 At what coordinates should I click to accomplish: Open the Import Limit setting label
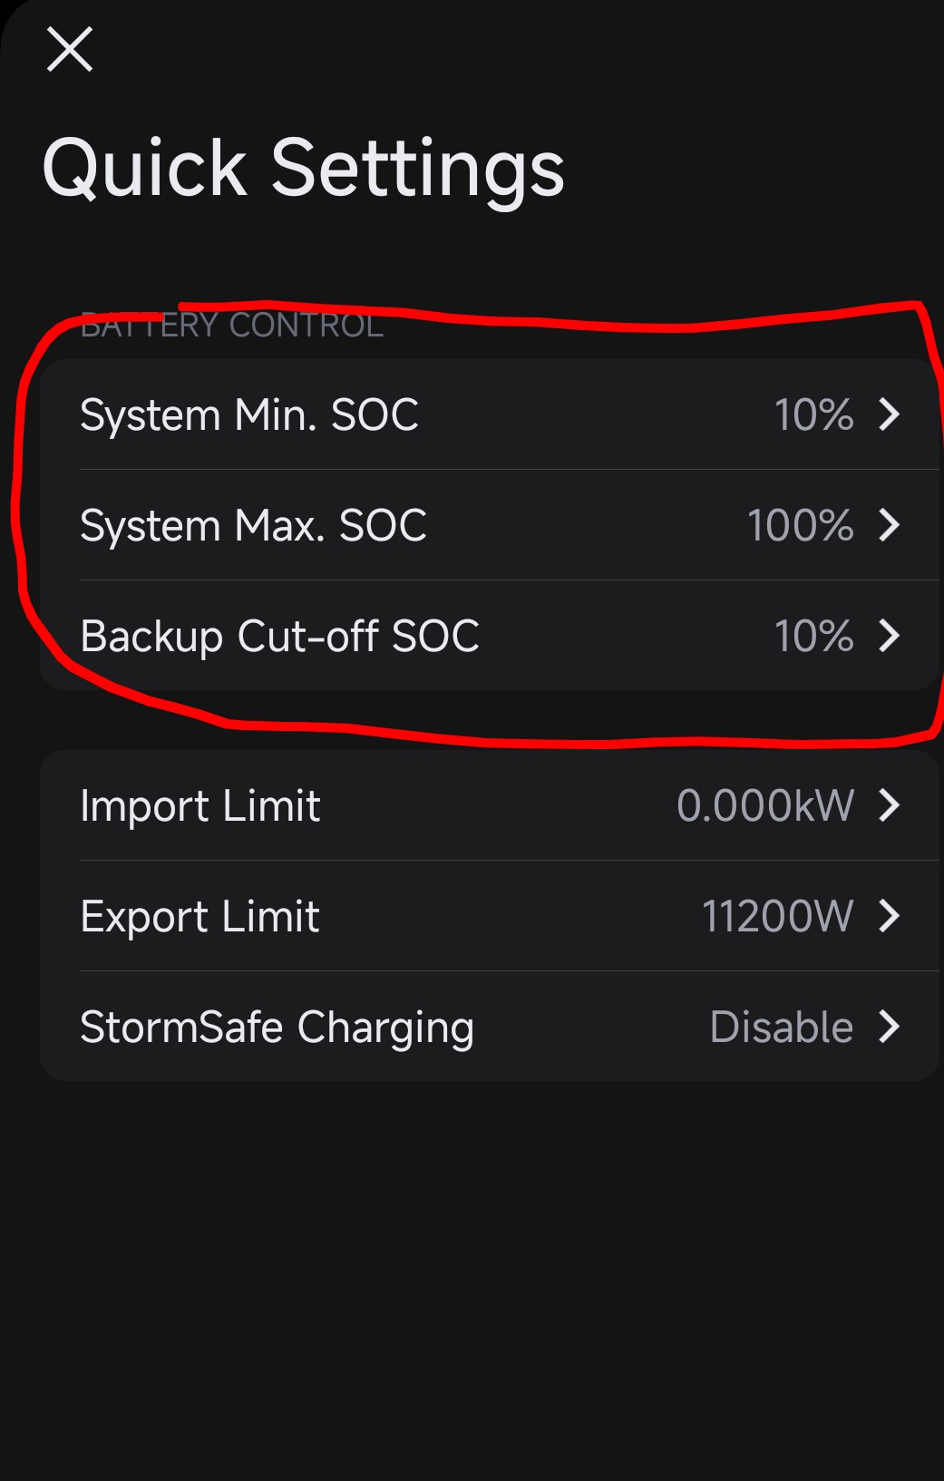pyautogui.click(x=200, y=806)
